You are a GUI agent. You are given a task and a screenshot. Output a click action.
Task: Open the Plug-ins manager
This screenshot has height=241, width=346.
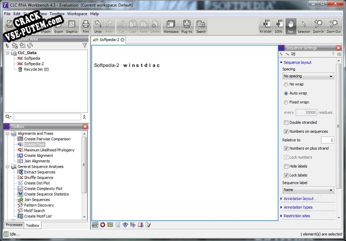(x=187, y=26)
